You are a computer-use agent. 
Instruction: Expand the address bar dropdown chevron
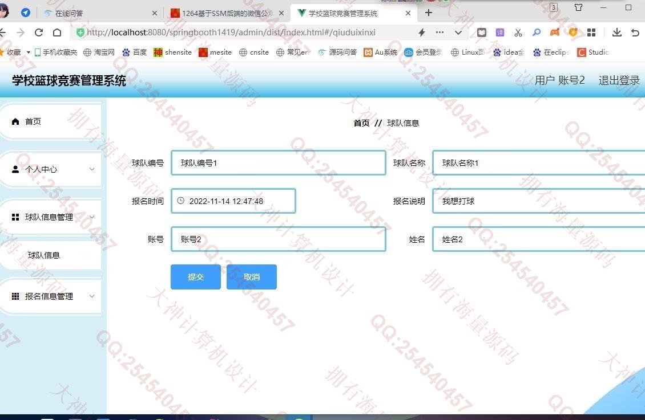pos(458,32)
